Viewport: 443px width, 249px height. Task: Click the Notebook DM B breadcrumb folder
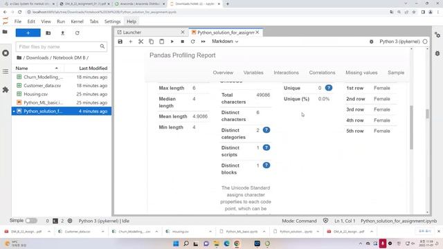[x=69, y=57]
